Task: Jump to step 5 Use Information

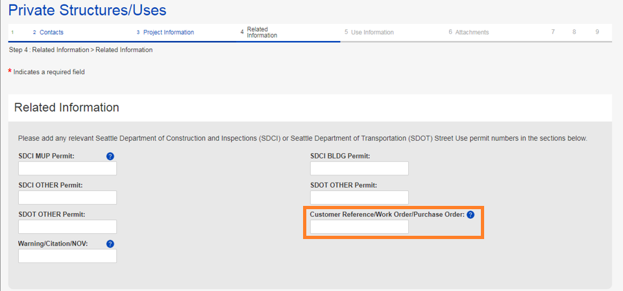Action: click(x=371, y=32)
